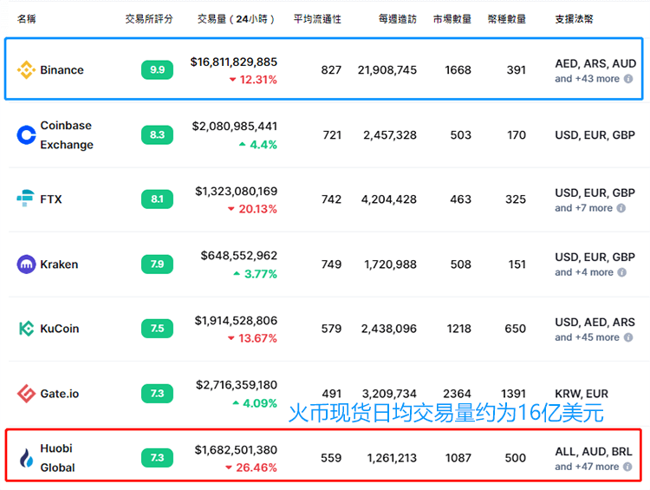This screenshot has width=650, height=490.
Task: Open info icon beside Huobi '+47 more'
Action: coord(628,467)
